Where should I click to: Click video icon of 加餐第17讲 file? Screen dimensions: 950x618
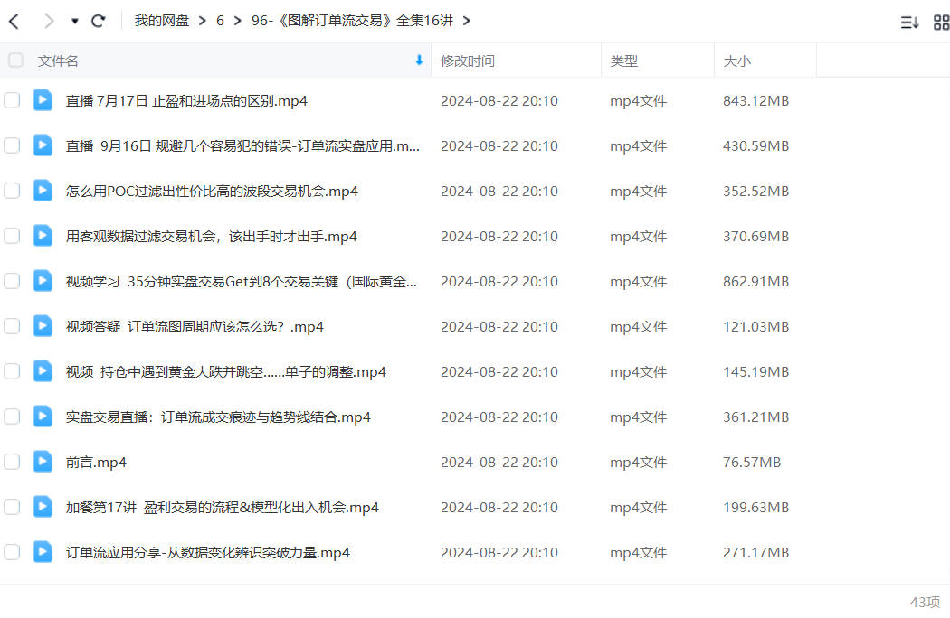coord(43,506)
